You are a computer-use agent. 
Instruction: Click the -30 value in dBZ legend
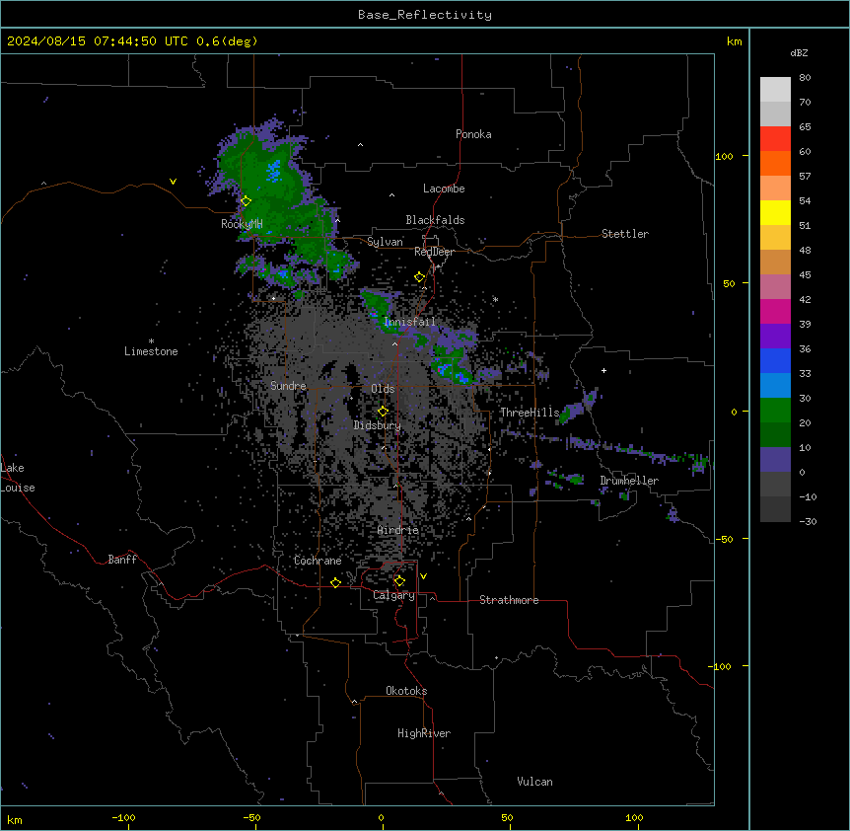click(808, 521)
